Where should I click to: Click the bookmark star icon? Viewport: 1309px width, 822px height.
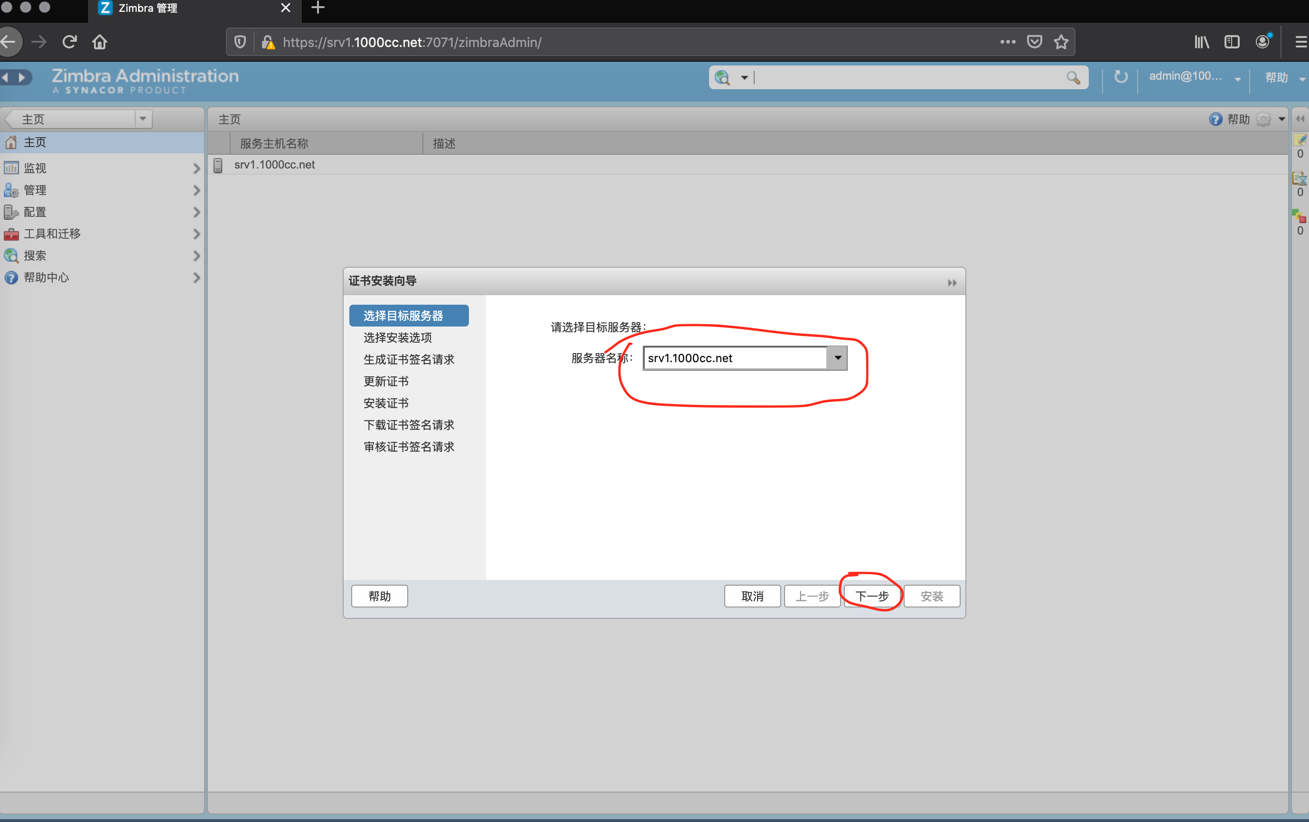pyautogui.click(x=1061, y=42)
